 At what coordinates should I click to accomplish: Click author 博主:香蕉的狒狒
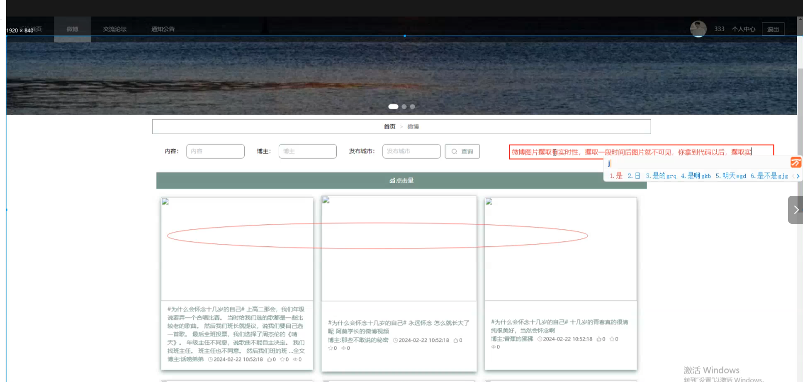512,339
